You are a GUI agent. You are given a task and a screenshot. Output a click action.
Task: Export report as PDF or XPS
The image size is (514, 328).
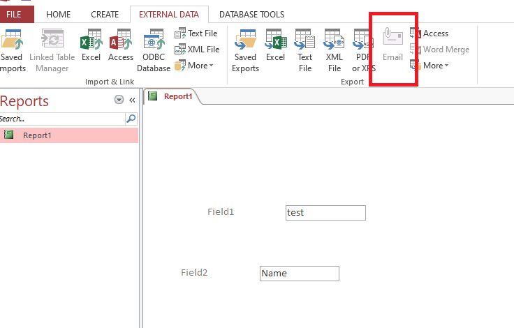(x=363, y=50)
